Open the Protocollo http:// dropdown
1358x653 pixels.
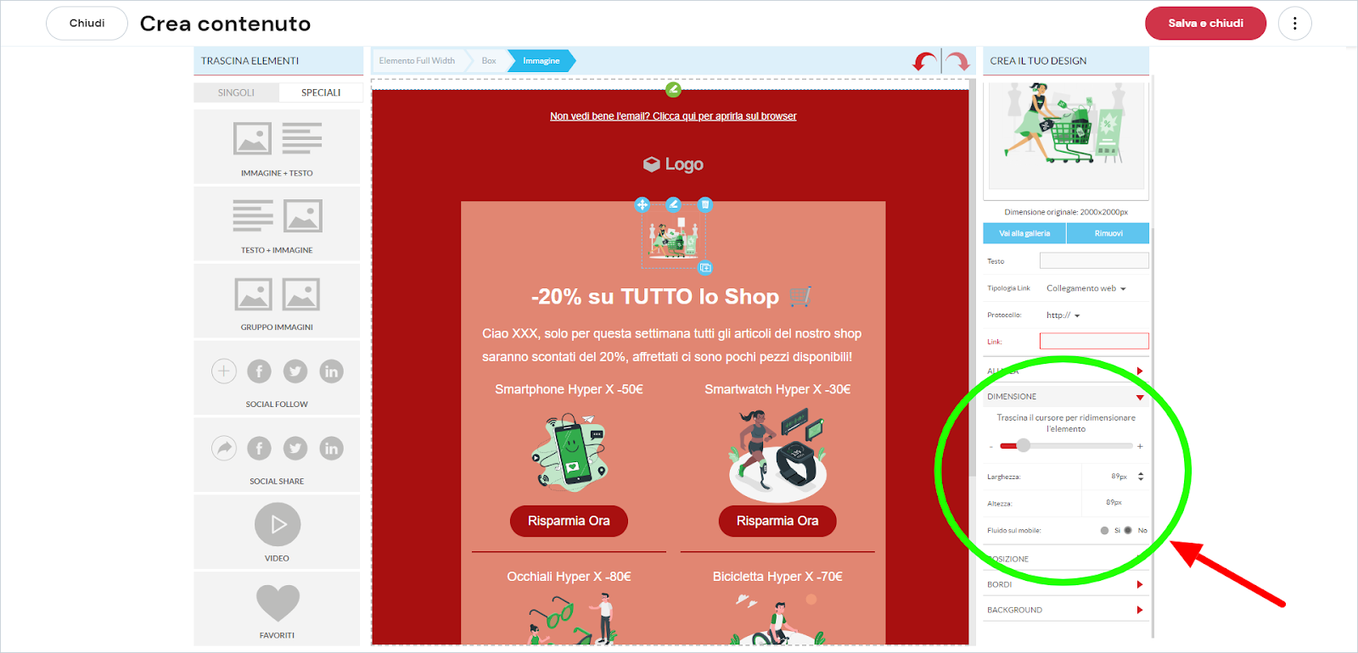(x=1063, y=315)
